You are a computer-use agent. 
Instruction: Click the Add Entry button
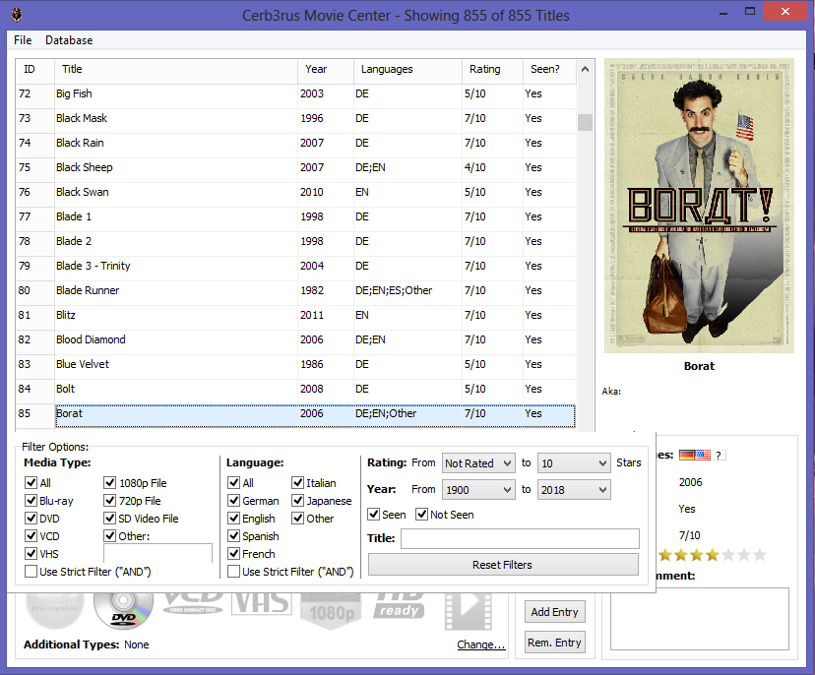pyautogui.click(x=554, y=612)
